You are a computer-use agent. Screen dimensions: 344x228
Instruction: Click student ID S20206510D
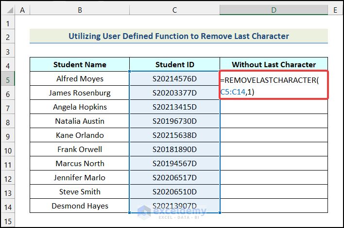[174, 191]
